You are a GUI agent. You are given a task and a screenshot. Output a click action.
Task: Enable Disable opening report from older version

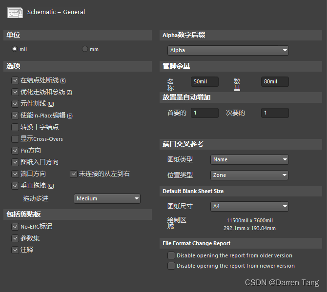coord(171,255)
